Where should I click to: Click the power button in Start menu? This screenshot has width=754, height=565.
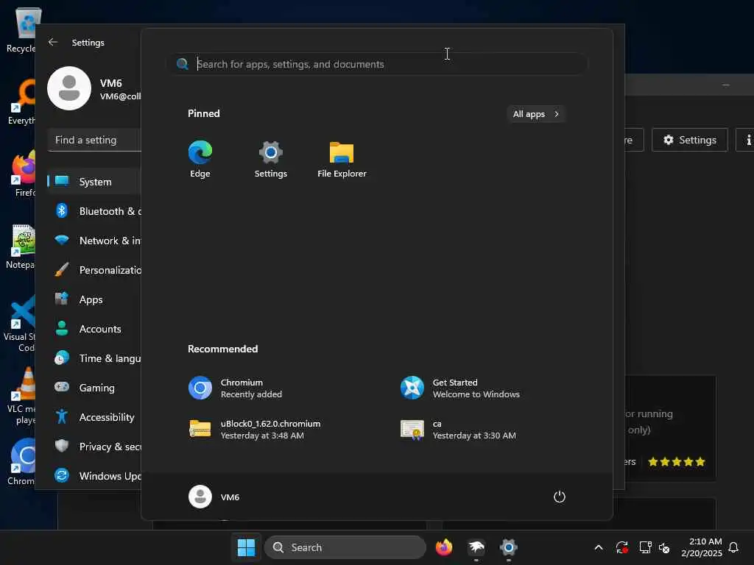click(560, 497)
